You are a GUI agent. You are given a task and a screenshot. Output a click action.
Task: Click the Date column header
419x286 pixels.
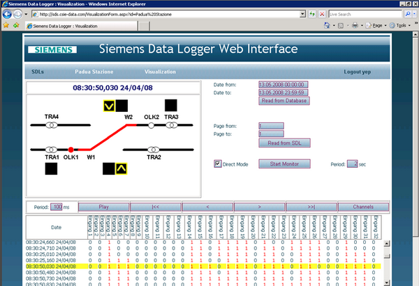(x=57, y=227)
